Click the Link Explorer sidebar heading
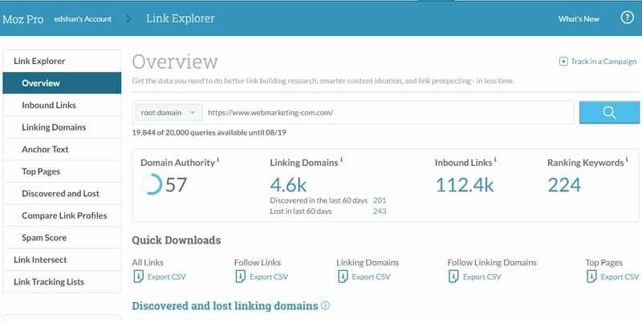The height and width of the screenshot is (322, 642). tap(62, 61)
